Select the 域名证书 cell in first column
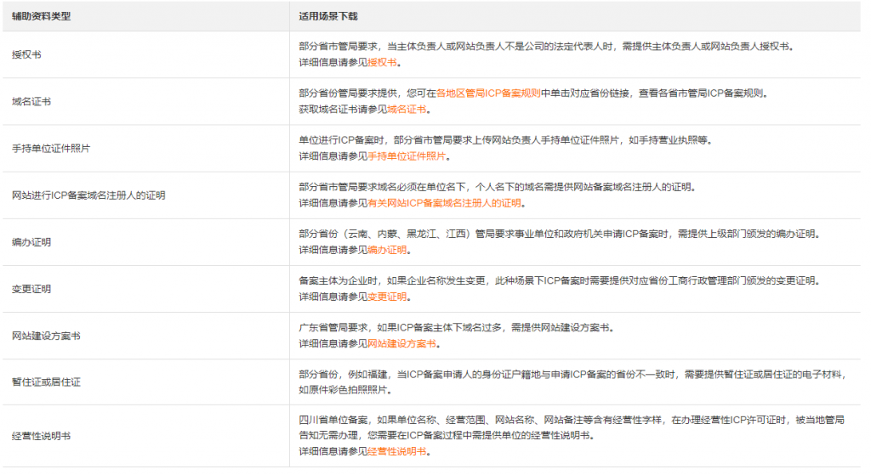The height and width of the screenshot is (475, 871). pos(31,102)
